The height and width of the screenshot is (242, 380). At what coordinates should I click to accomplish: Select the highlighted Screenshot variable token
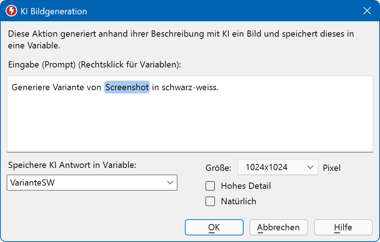[x=127, y=87]
